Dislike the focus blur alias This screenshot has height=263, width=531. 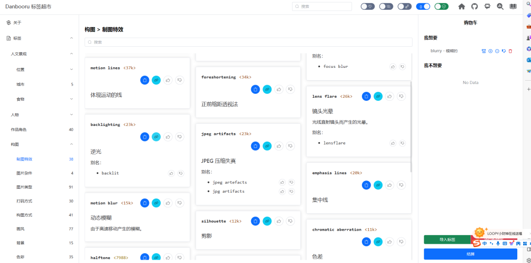click(402, 67)
